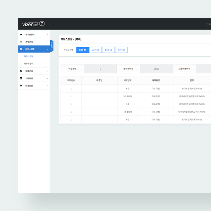Select the B [이식] house button
211x211 pixels.
tap(108, 50)
